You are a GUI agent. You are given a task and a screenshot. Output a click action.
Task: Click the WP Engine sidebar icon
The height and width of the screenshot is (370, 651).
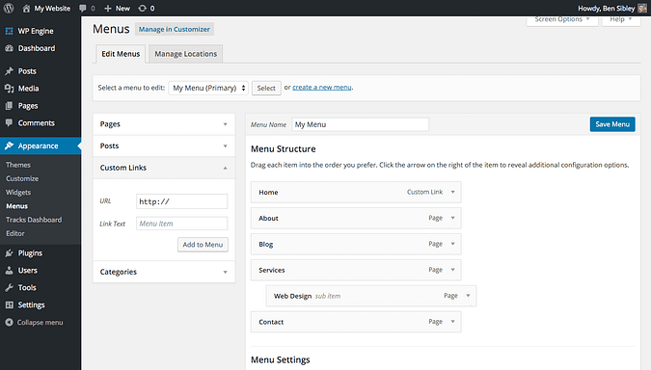click(9, 31)
